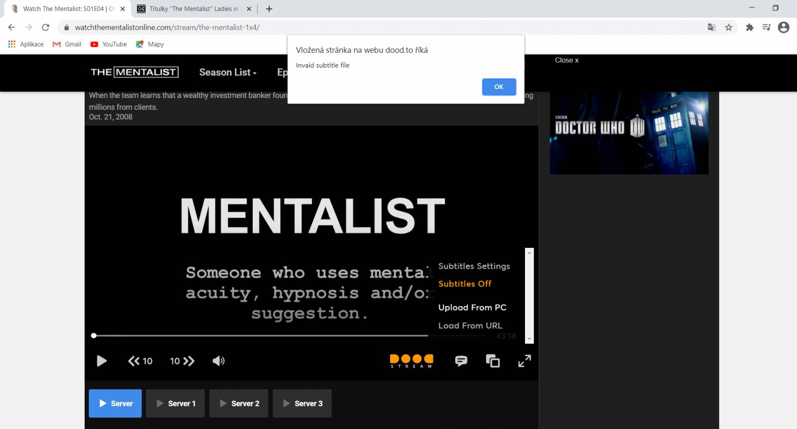This screenshot has height=429, width=797.
Task: Open the browser extensions puzzle icon
Action: tap(750, 27)
